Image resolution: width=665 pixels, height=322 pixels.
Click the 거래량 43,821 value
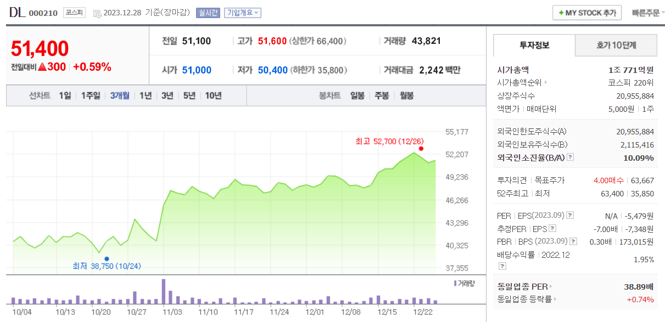coord(426,41)
